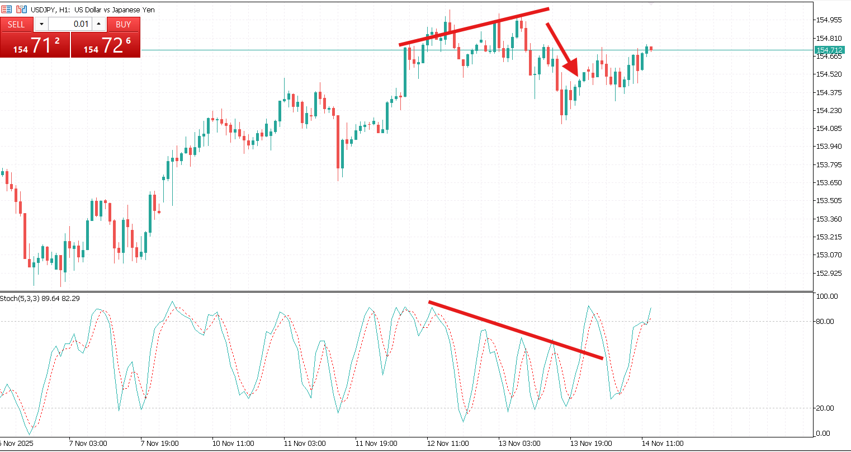The width and height of the screenshot is (851, 452).
Task: Click the SELL button label
Action: pos(16,24)
